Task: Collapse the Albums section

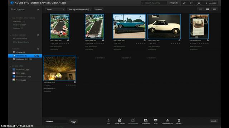Action: (x=11, y=49)
